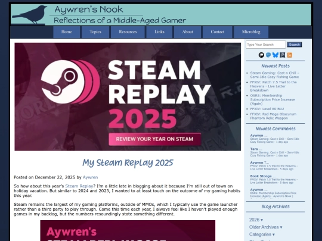
Task: Open the orange RSS feed icon
Action: pos(290,55)
